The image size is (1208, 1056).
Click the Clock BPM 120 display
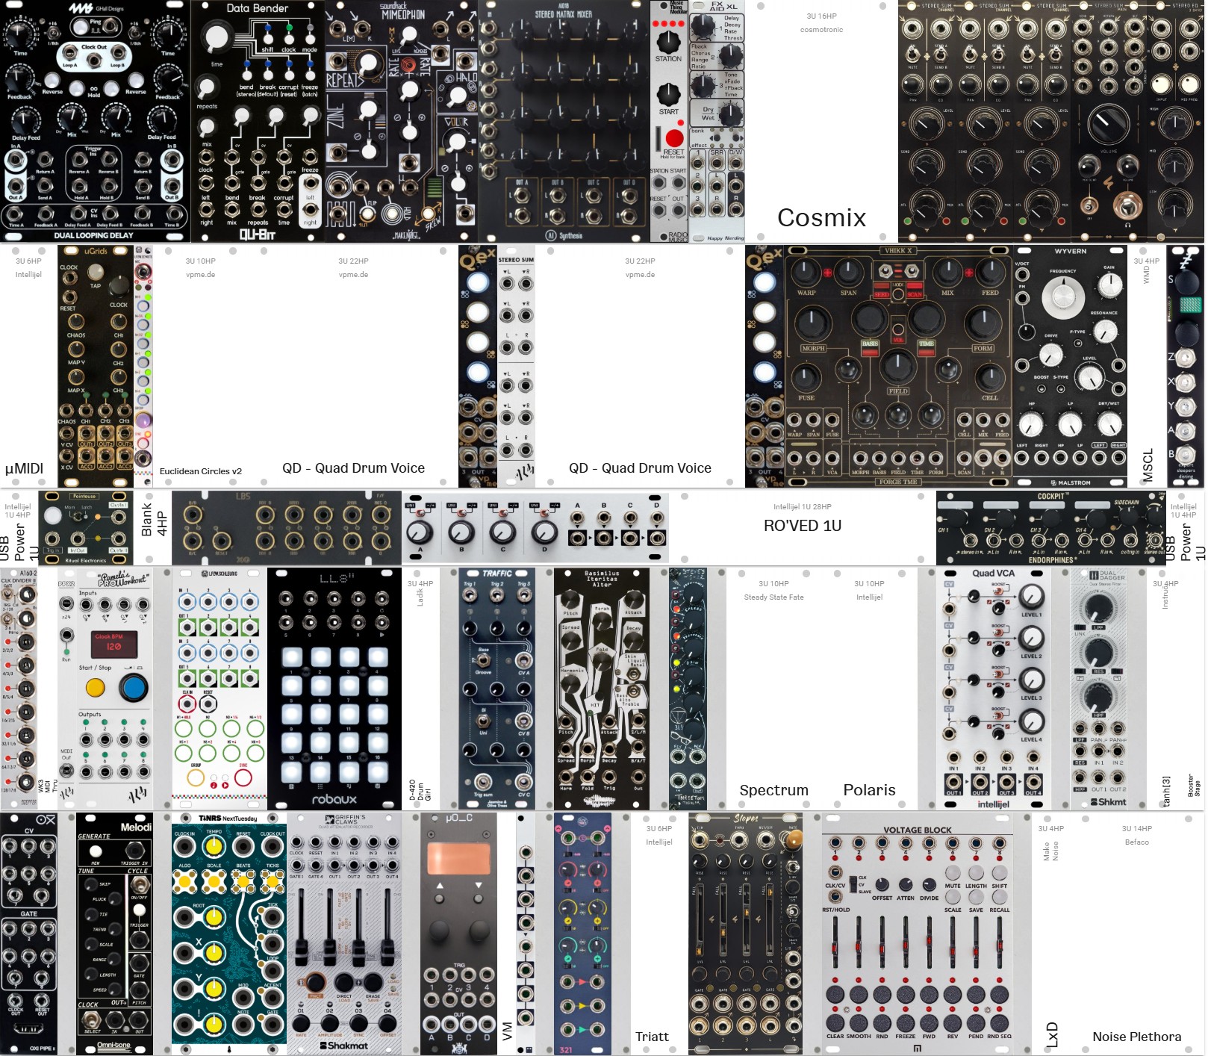point(113,644)
